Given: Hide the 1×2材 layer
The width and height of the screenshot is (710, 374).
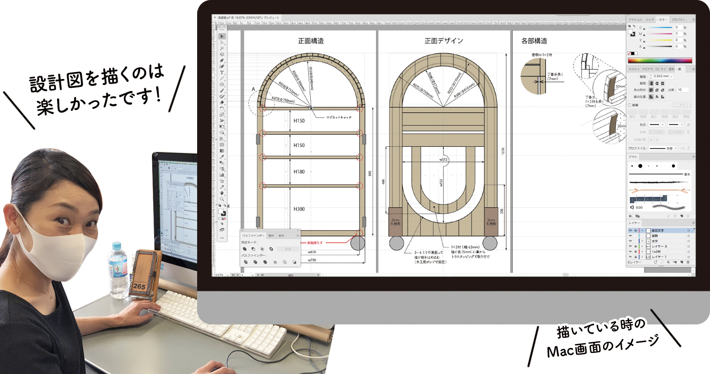Looking at the screenshot, I should point(631,252).
